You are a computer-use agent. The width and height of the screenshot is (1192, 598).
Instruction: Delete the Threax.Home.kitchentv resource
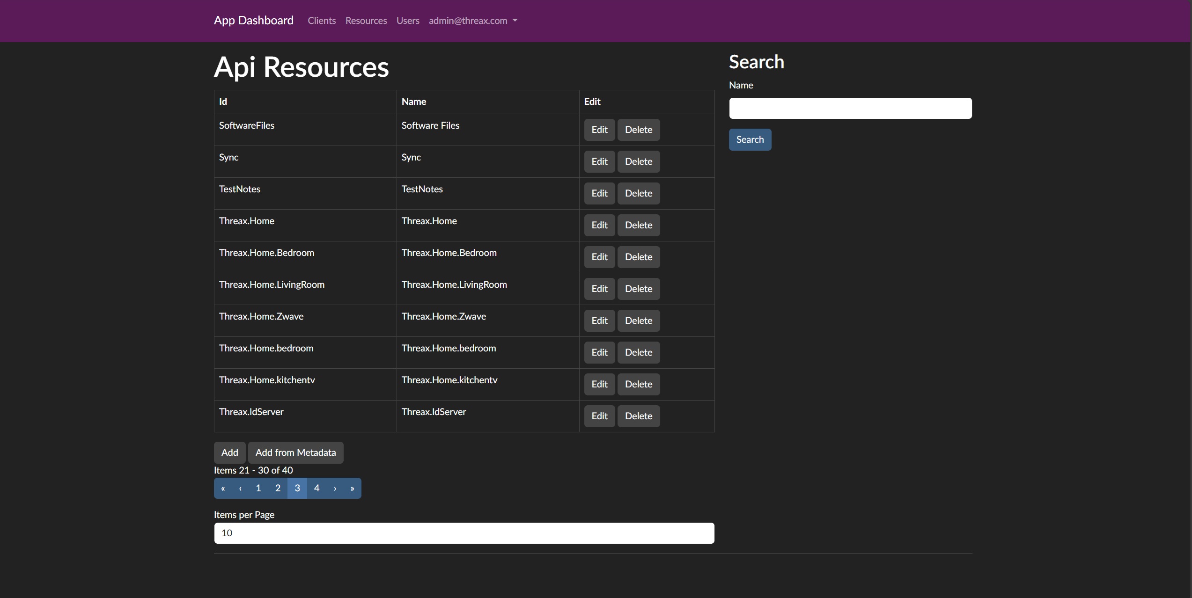pyautogui.click(x=639, y=384)
